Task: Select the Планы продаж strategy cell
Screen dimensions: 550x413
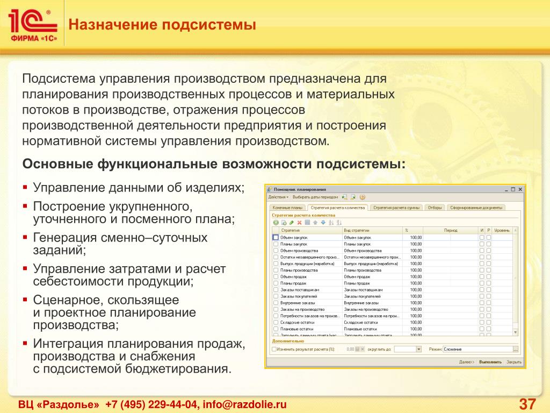Action: [311, 283]
